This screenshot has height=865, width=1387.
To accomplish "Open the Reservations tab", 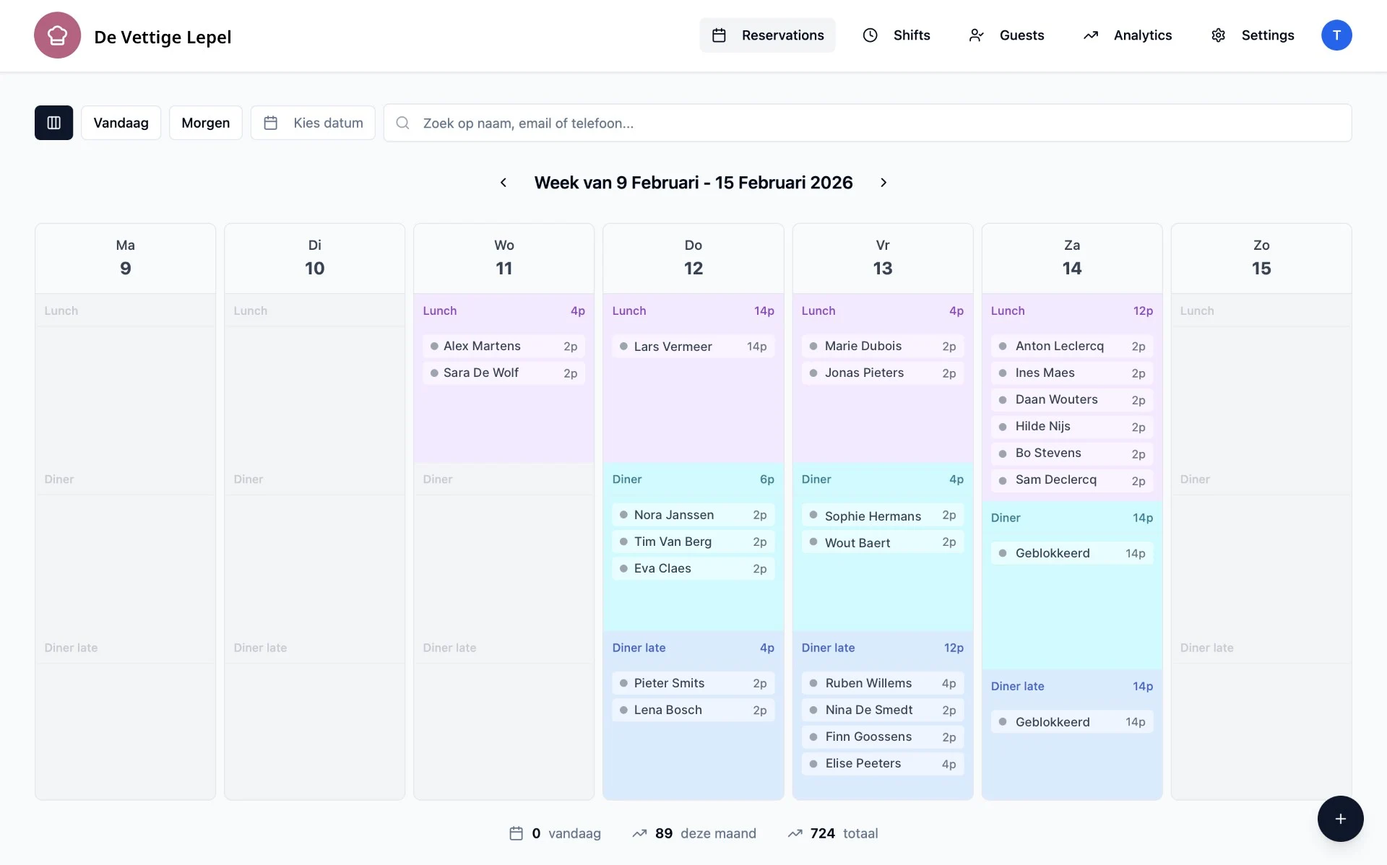I will (767, 35).
